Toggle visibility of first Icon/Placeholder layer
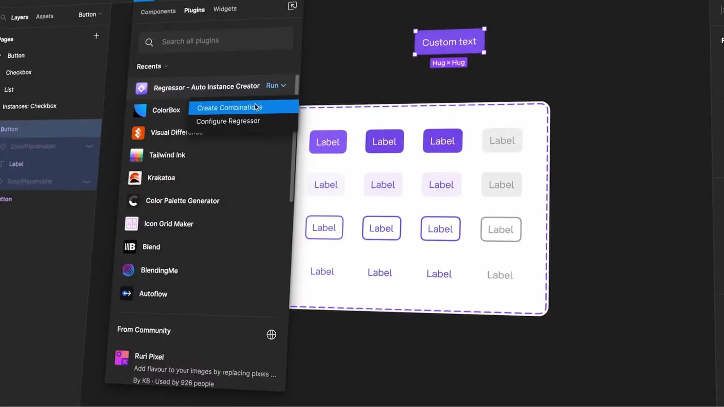Viewport: 724px width, 407px height. (90, 146)
